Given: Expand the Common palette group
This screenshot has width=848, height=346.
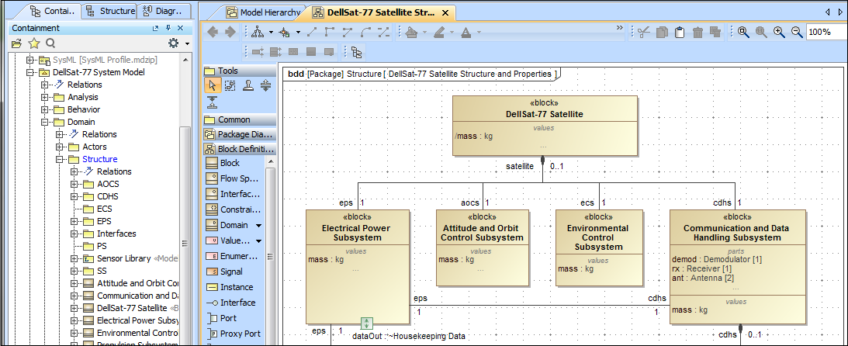Looking at the screenshot, I should 240,119.
